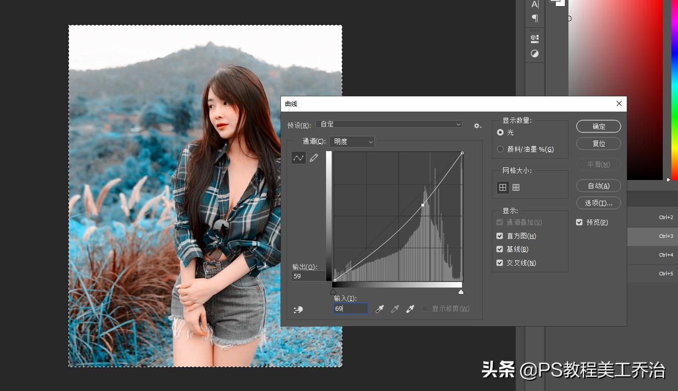Click the 输入 input value field
This screenshot has height=391, width=678.
350,308
